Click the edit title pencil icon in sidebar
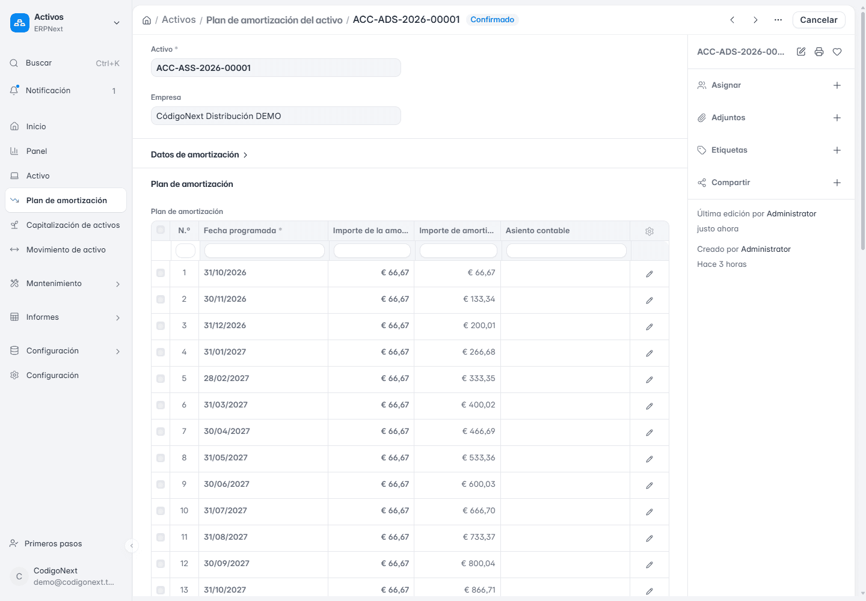Screen dimensions: 866x601 coord(801,52)
